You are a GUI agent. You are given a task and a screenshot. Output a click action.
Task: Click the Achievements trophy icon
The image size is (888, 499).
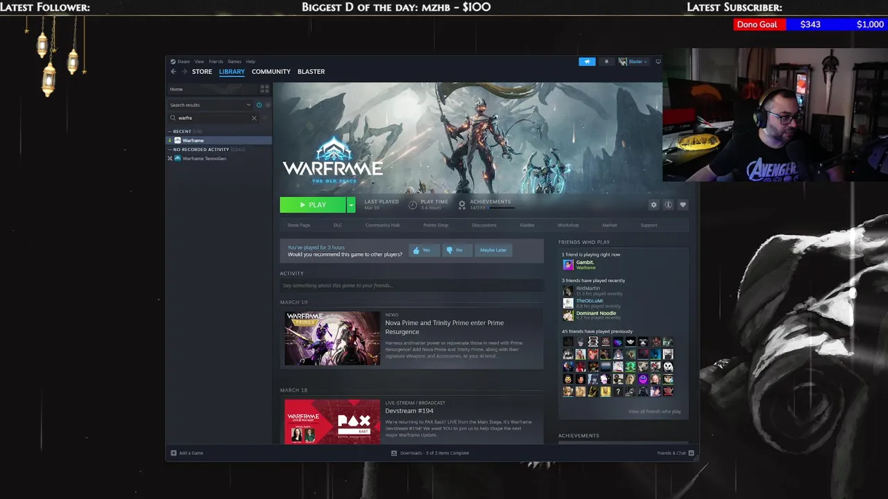point(462,204)
